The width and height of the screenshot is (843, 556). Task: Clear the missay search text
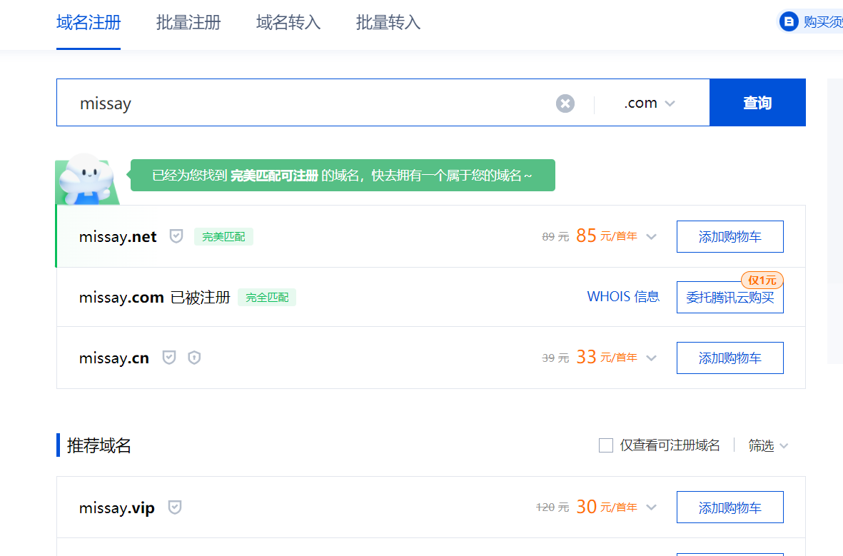565,103
